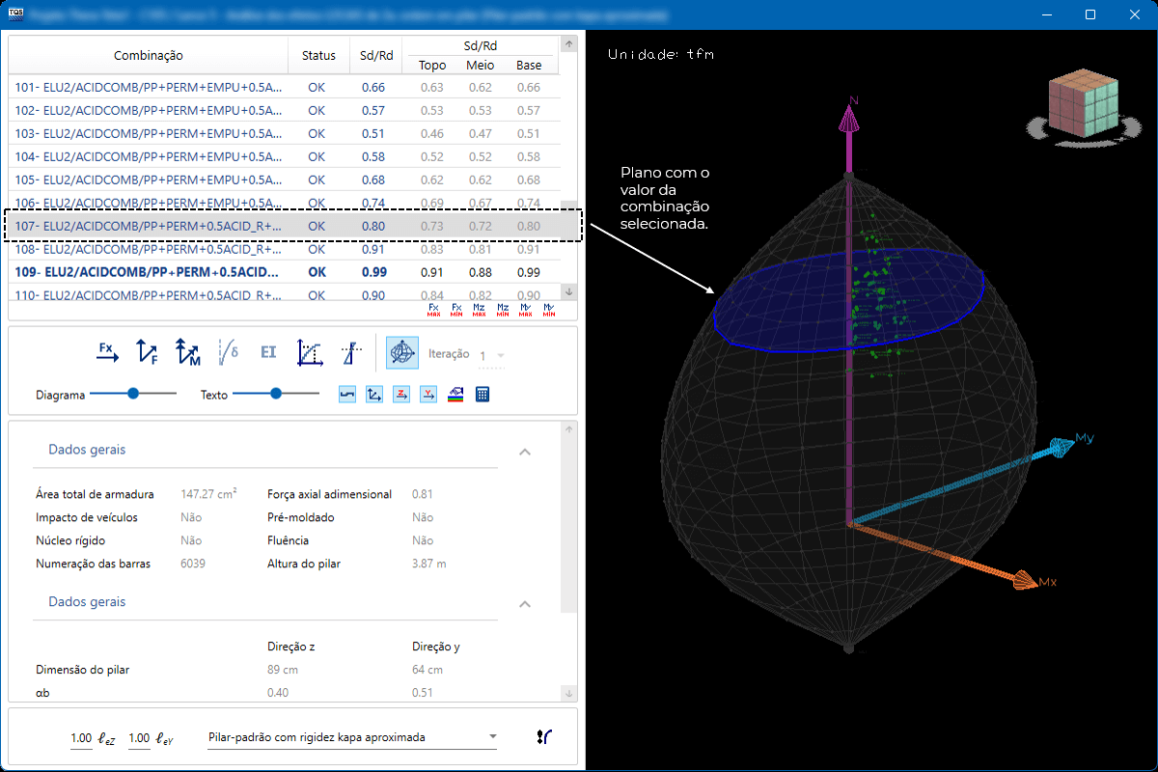Screen dimensions: 1158x772
Task: Click the color layers legend icon
Action: (x=456, y=394)
